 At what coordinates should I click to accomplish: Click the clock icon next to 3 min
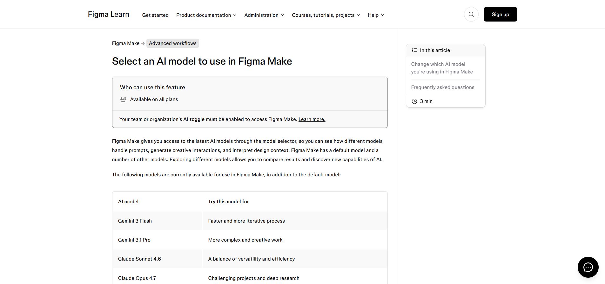pyautogui.click(x=414, y=101)
